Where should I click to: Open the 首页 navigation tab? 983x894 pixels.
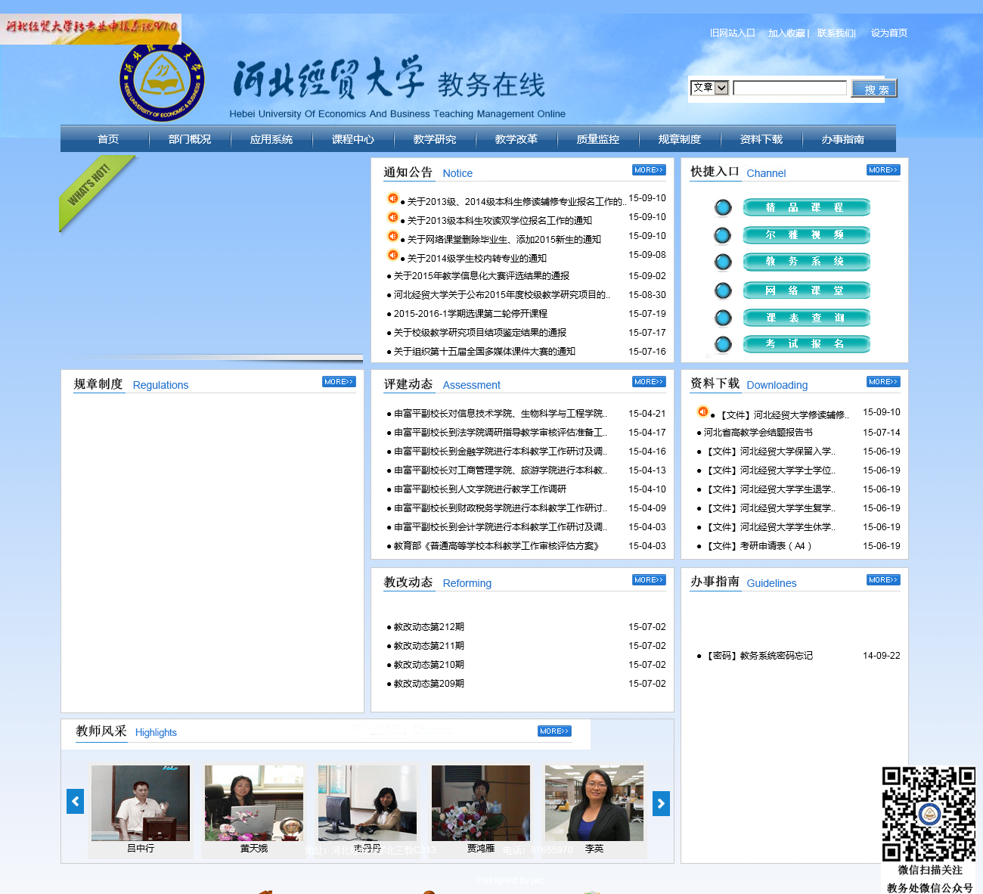click(108, 139)
